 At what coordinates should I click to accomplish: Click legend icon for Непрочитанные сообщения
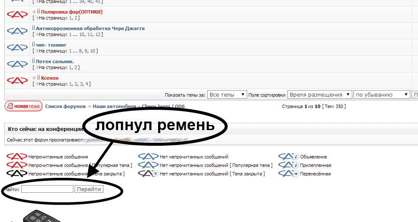tap(17, 156)
